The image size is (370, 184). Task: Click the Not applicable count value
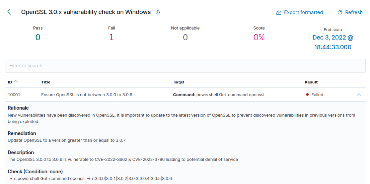point(185,37)
